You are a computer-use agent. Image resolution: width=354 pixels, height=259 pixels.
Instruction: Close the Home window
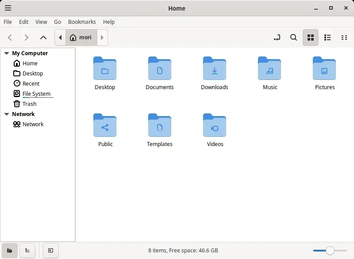click(346, 8)
